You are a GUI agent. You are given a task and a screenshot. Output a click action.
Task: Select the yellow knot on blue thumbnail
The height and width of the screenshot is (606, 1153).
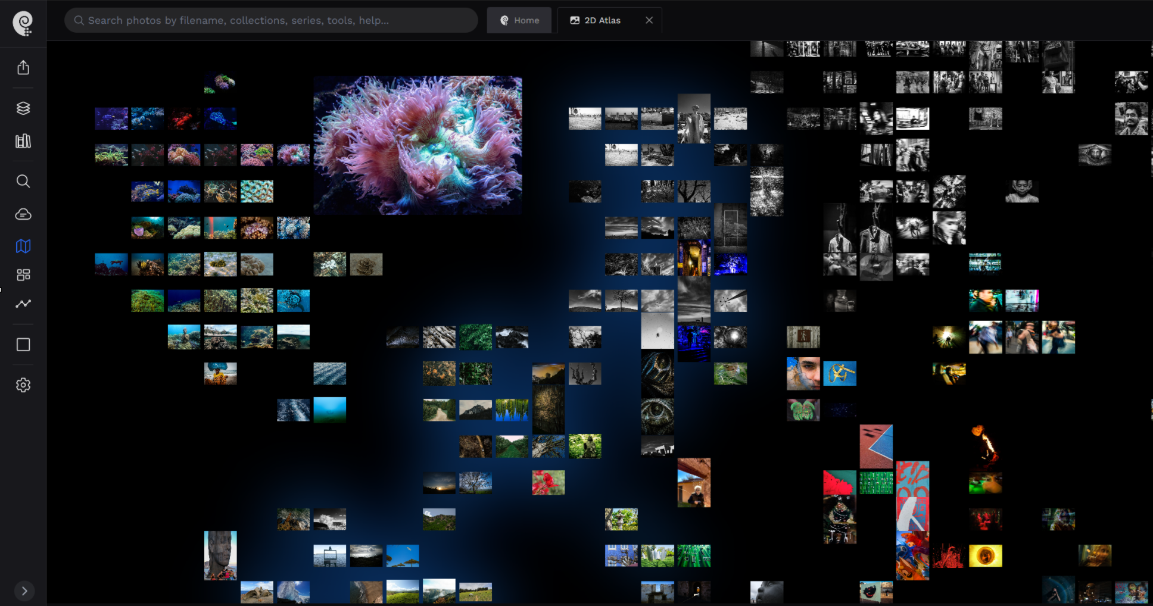pos(840,373)
